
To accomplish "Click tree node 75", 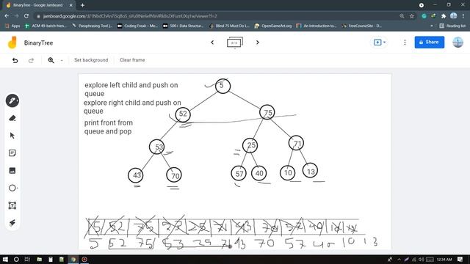I will [x=267, y=112].
